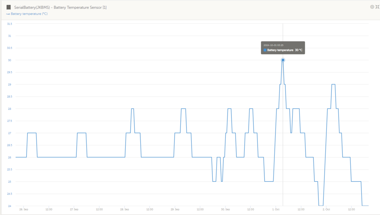Image resolution: width=380 pixels, height=215 pixels.
Task: Click the legend line marker icon
Action: tap(8, 14)
